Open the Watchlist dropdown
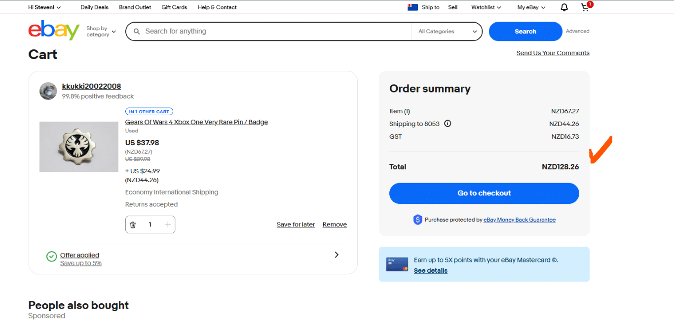674x320 pixels. point(486,7)
